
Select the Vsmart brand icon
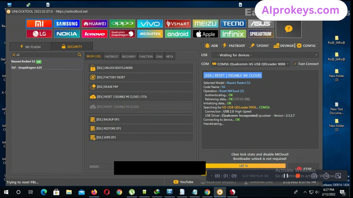[x=178, y=24]
